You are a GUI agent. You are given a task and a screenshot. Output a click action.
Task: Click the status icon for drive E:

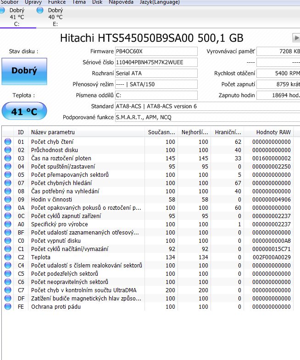click(40, 10)
